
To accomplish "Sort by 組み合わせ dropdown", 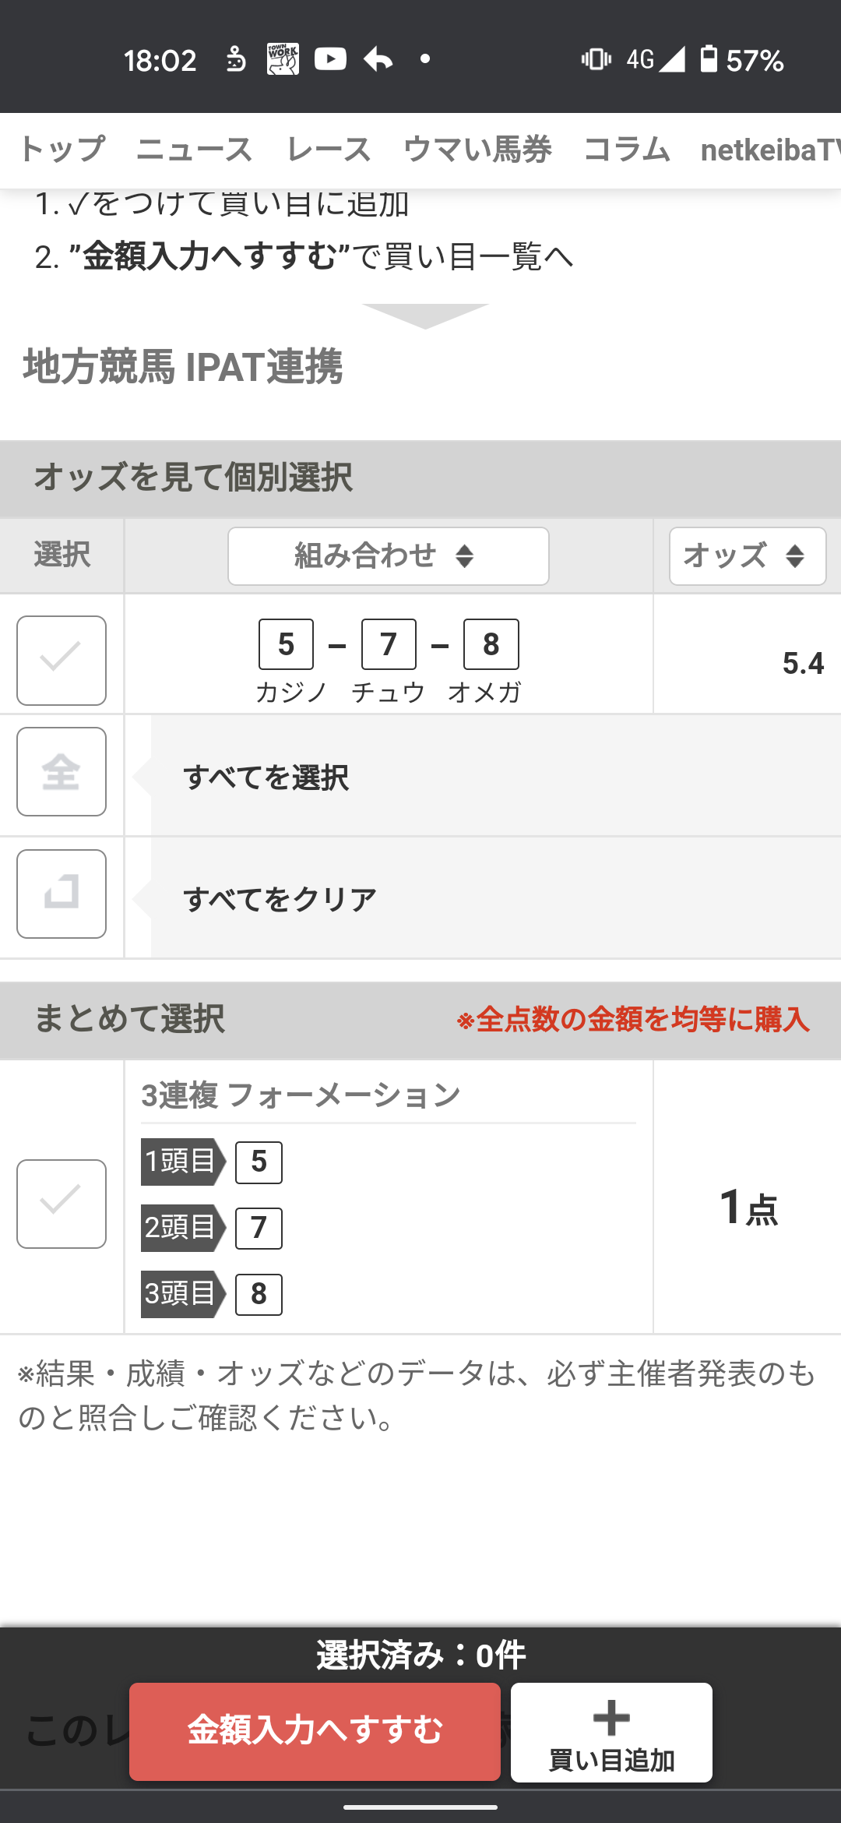I will click(x=388, y=556).
